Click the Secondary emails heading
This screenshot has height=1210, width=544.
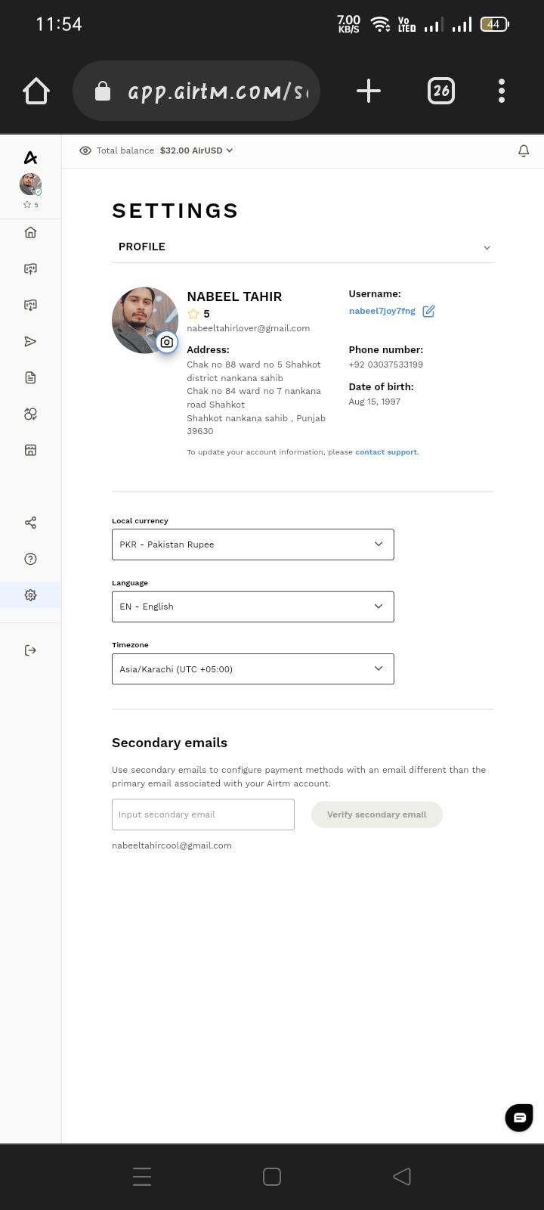coord(169,743)
